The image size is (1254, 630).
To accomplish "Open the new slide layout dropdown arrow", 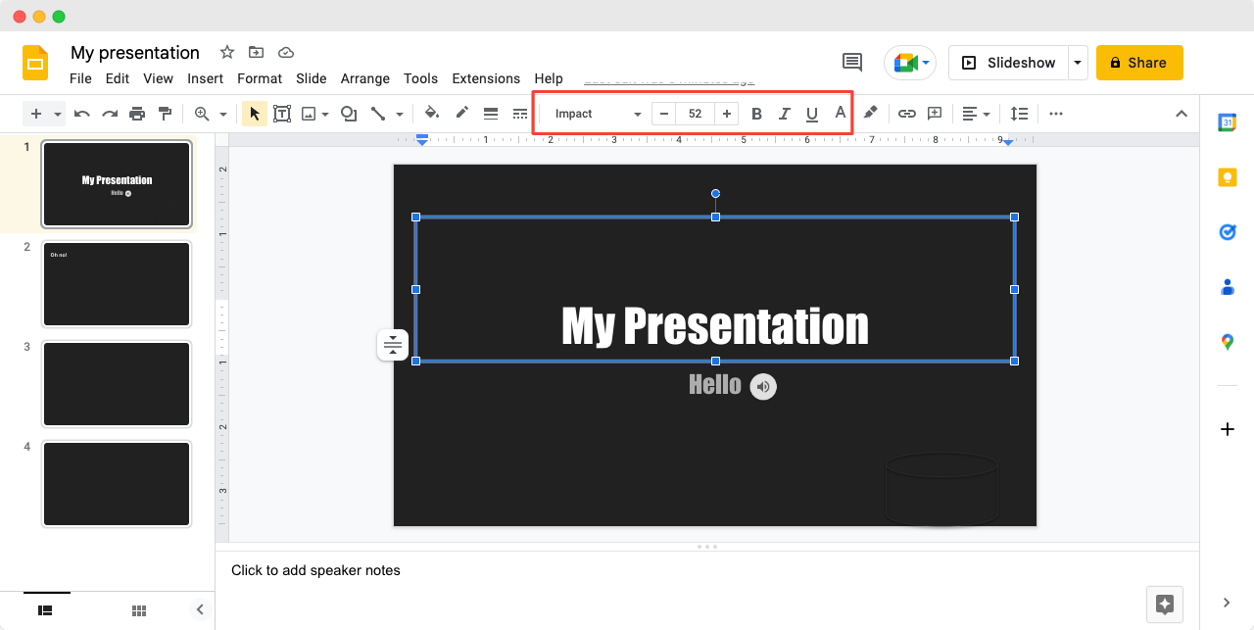I will [57, 114].
